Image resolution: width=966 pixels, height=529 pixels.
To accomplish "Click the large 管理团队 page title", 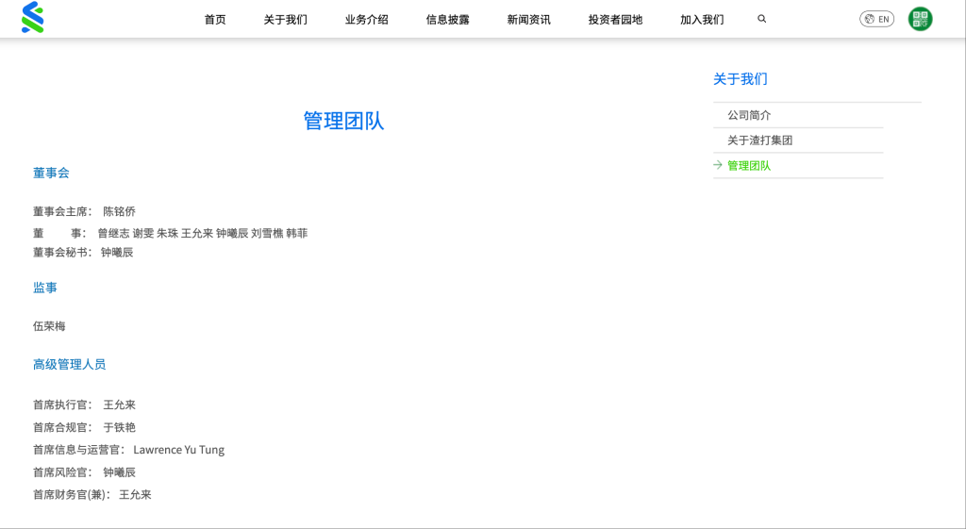I will (343, 121).
